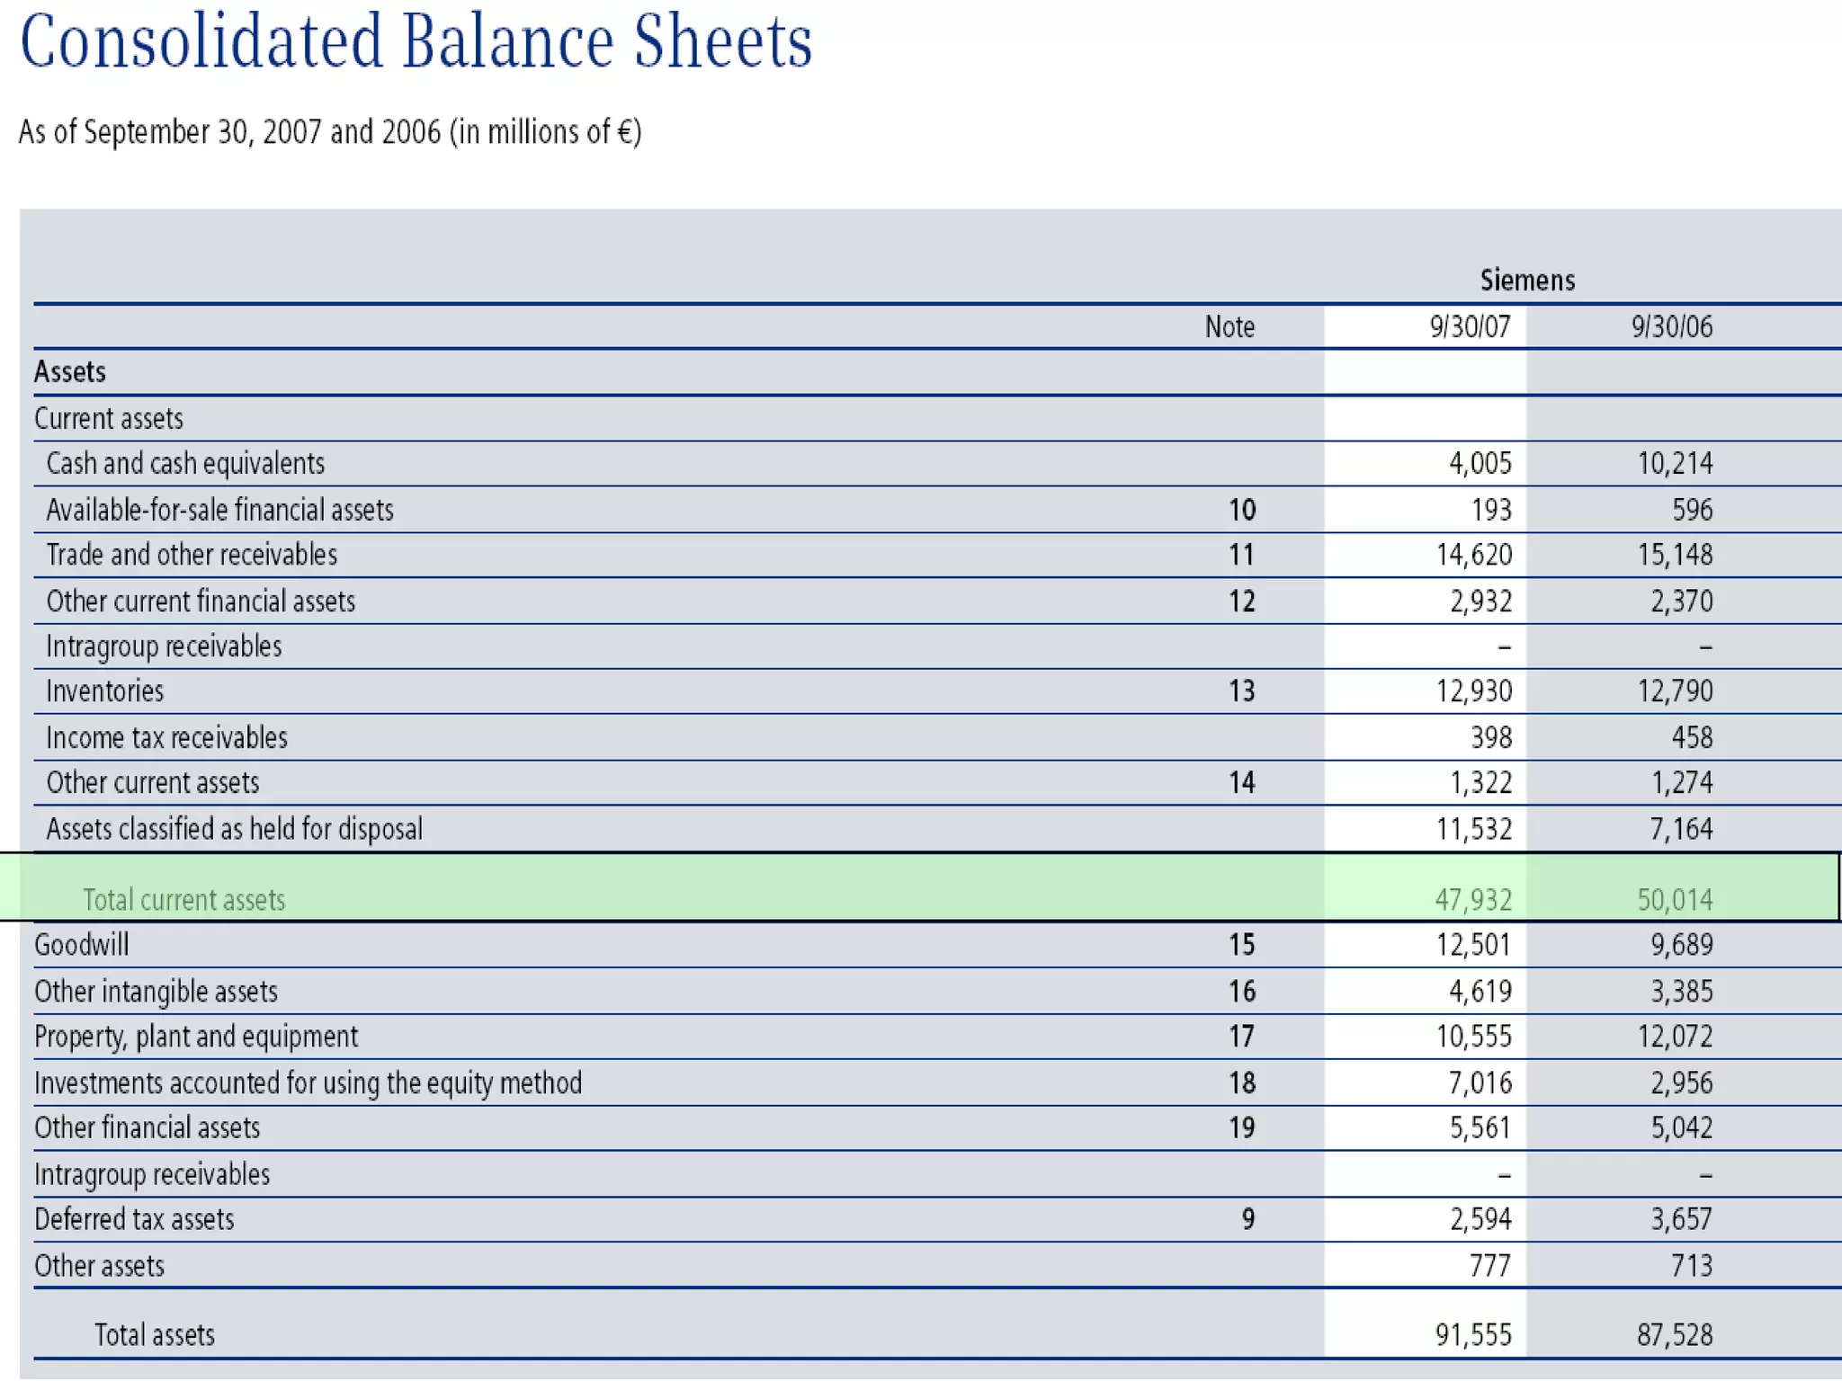This screenshot has width=1842, height=1381.
Task: Click the 9/30/06 column header
Action: click(1671, 326)
